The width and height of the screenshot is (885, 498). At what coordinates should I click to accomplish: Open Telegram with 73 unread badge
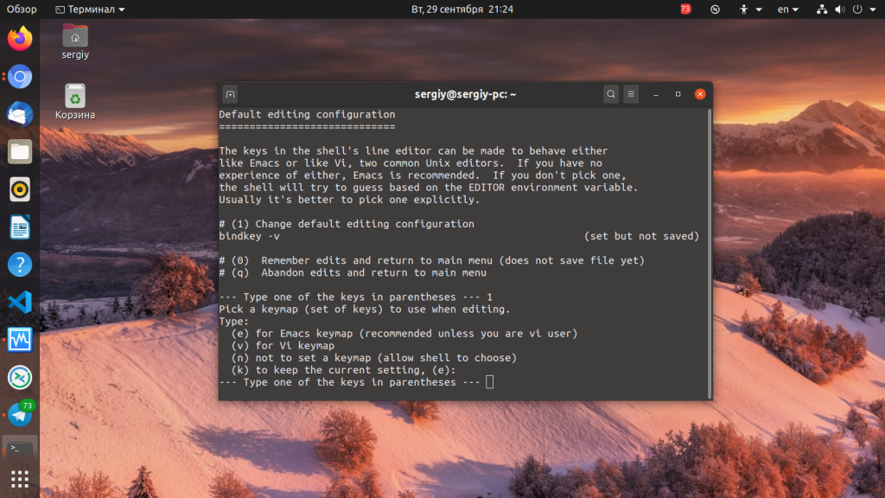click(20, 414)
